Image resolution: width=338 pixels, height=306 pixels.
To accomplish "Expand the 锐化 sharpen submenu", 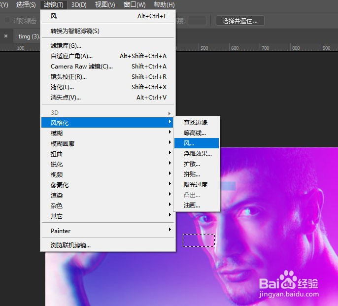I will 108,164.
